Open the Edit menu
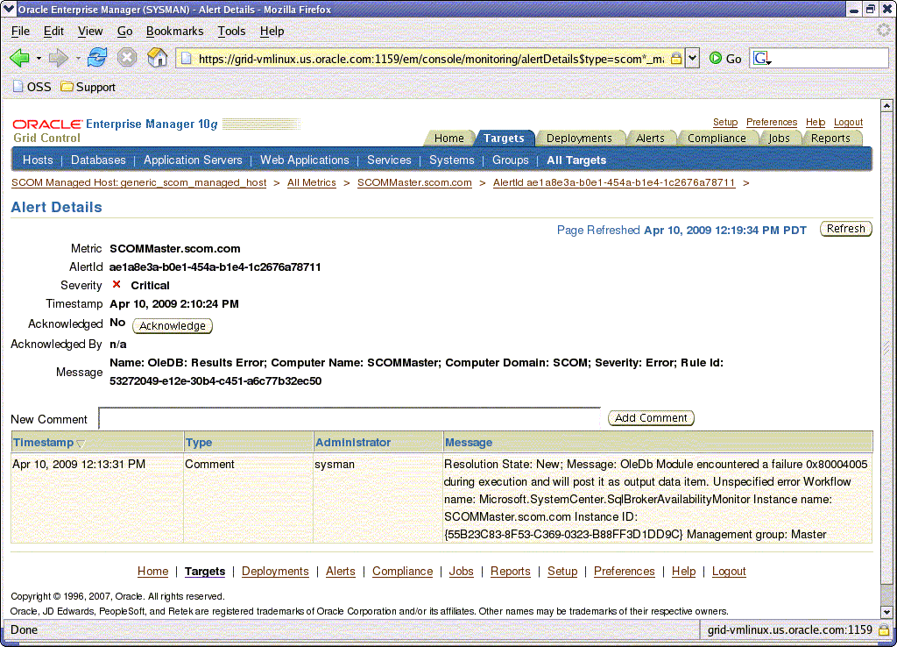Image resolution: width=897 pixels, height=647 pixels. click(53, 31)
